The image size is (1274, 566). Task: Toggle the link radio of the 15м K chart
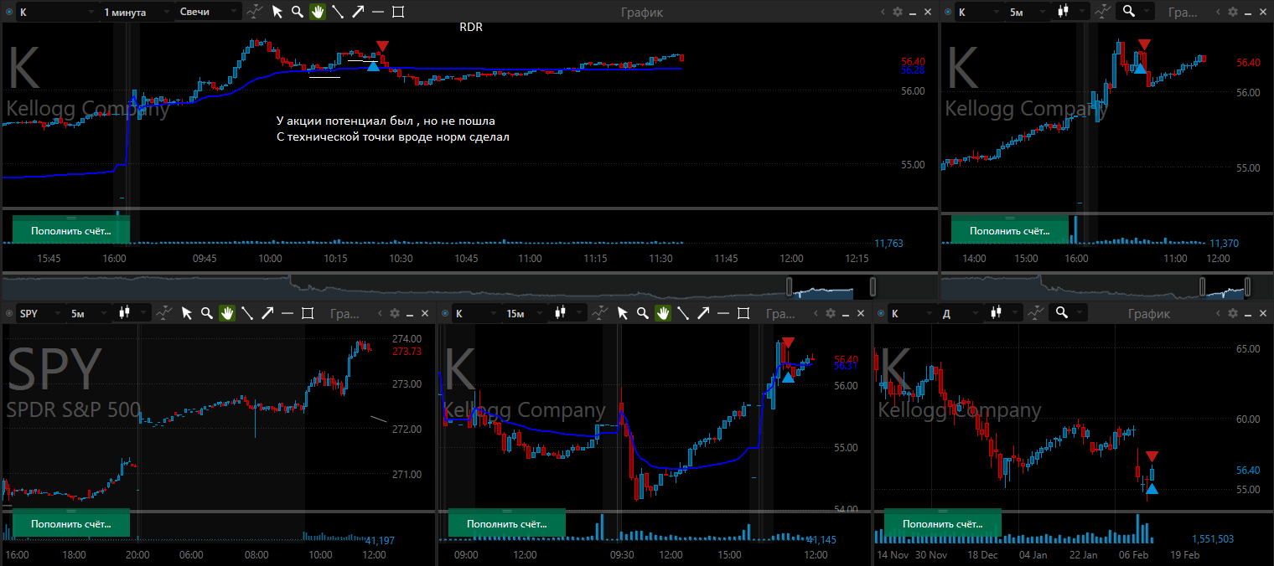click(x=445, y=313)
